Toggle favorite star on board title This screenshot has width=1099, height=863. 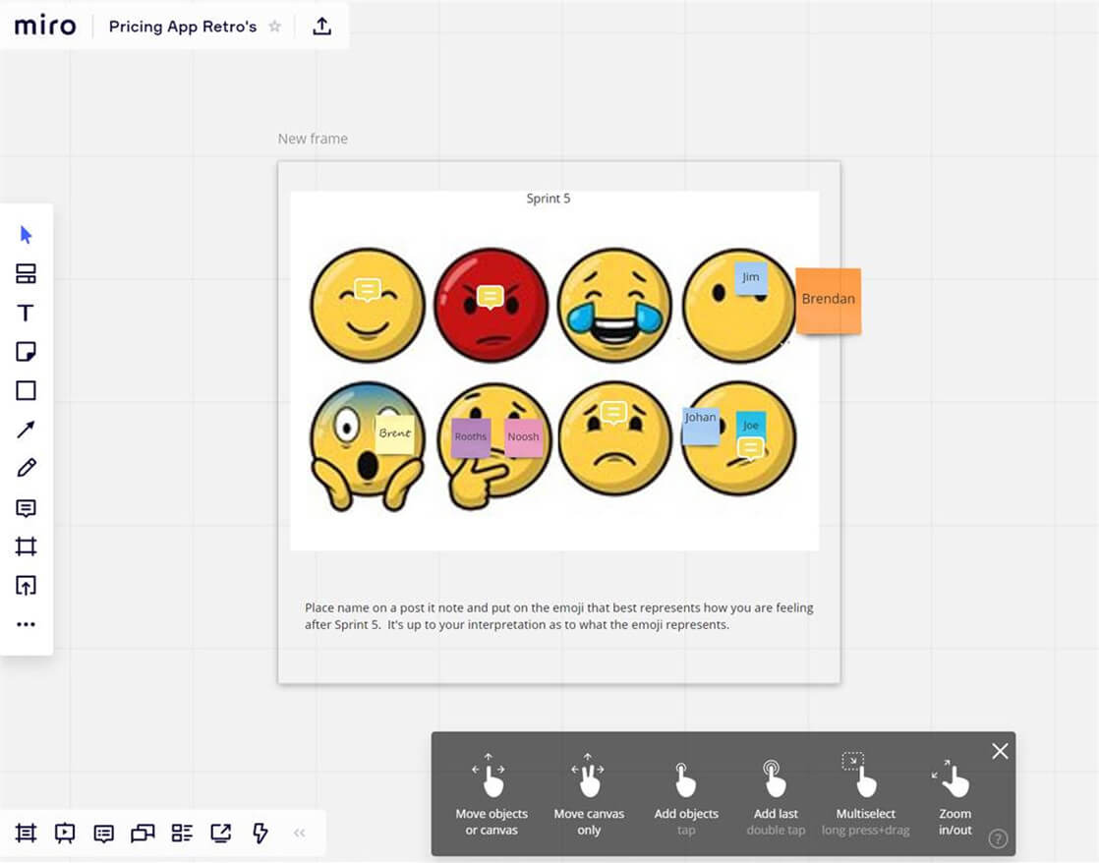tap(274, 27)
